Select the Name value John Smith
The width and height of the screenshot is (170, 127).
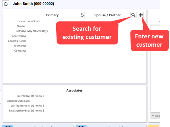(34, 21)
